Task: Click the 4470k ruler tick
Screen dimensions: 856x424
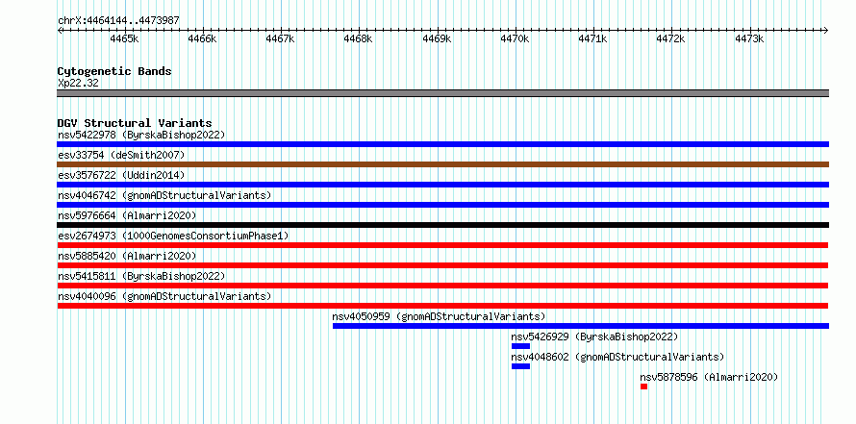Action: pos(516,38)
